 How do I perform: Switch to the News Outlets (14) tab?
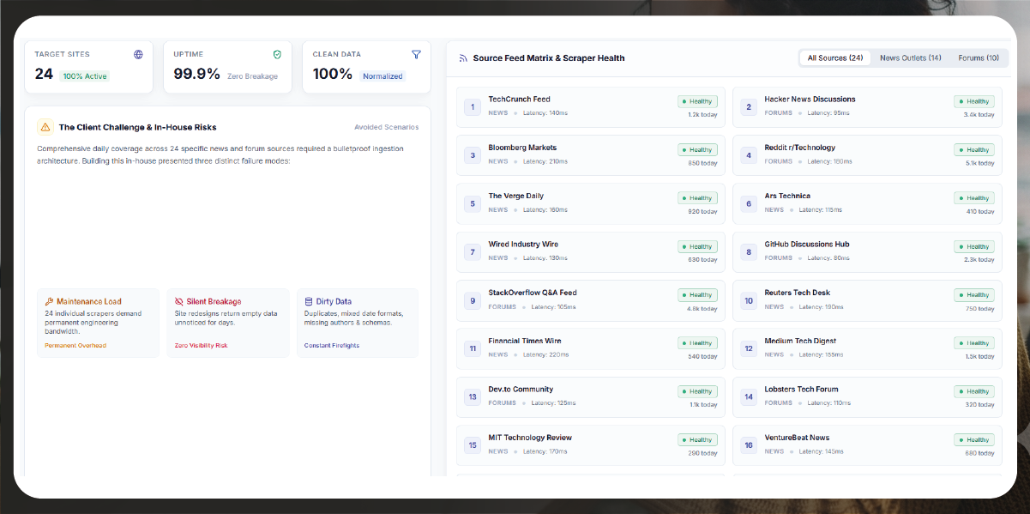click(910, 57)
